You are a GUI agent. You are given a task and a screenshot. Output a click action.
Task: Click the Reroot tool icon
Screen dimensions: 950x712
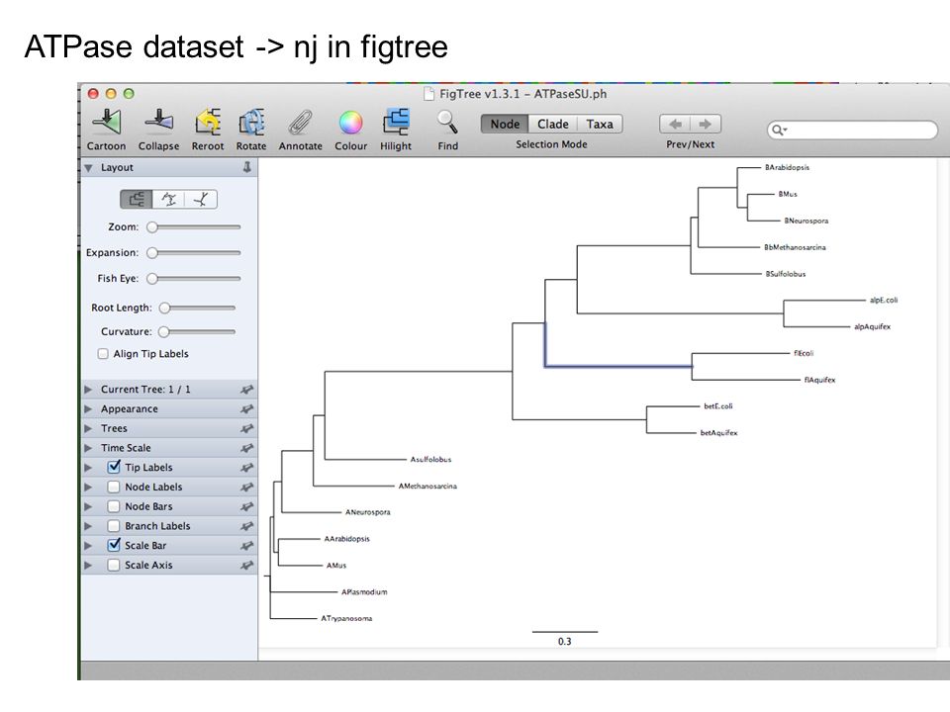208,122
